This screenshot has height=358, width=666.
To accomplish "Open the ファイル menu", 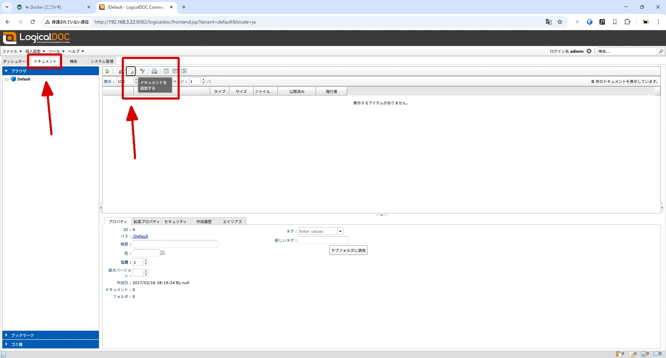I will [x=12, y=51].
